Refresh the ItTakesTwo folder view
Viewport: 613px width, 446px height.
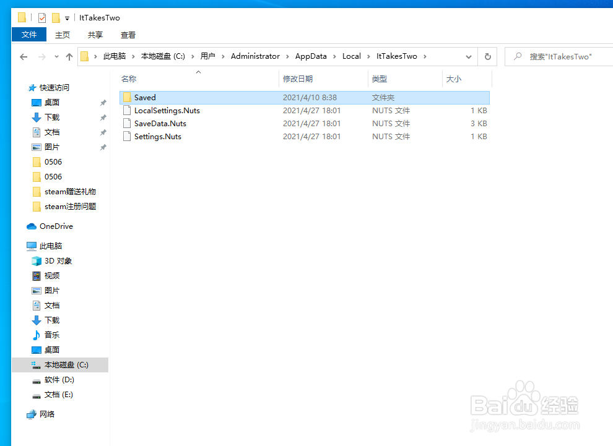(x=487, y=57)
